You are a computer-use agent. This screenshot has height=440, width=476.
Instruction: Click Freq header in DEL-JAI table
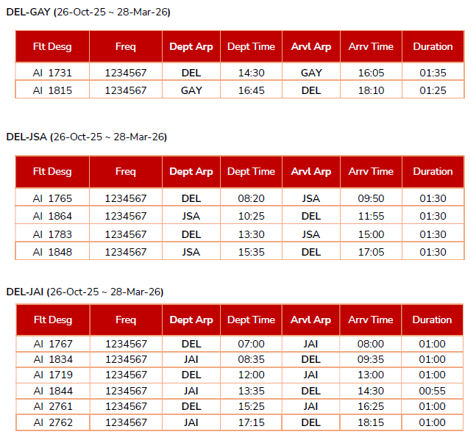pyautogui.click(x=126, y=320)
